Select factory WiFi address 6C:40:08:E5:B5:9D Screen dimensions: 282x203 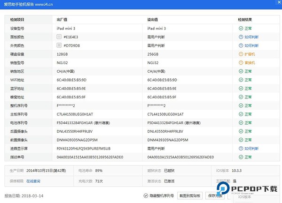(x=71, y=80)
